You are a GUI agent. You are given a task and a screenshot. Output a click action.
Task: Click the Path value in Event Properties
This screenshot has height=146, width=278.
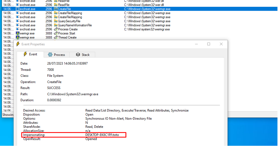[x=73, y=94]
